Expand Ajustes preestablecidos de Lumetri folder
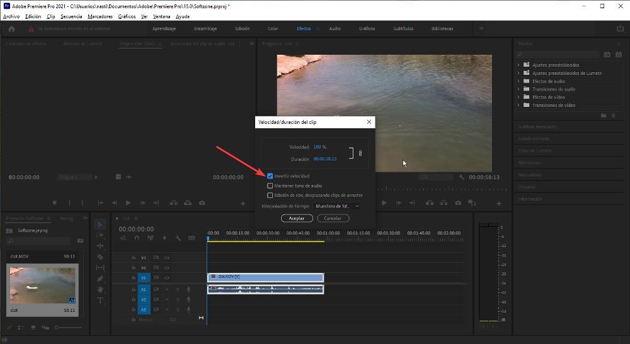The height and width of the screenshot is (344, 630). (518, 73)
